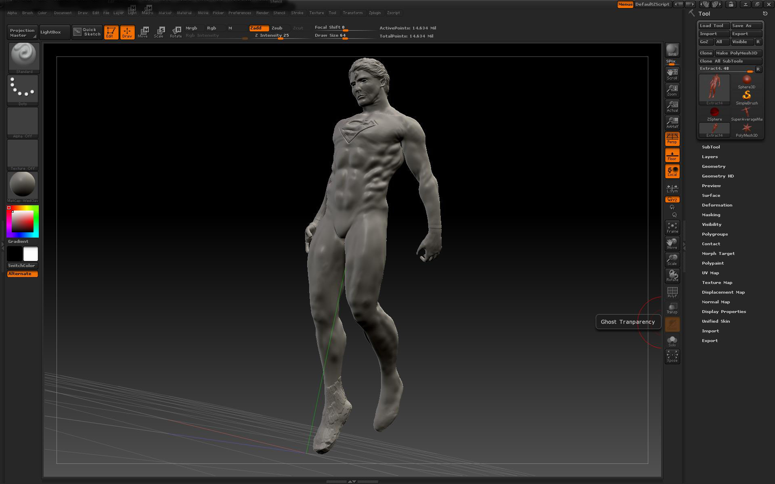The image size is (775, 484).
Task: Click Rotate mode in top shelf
Action: click(x=176, y=32)
